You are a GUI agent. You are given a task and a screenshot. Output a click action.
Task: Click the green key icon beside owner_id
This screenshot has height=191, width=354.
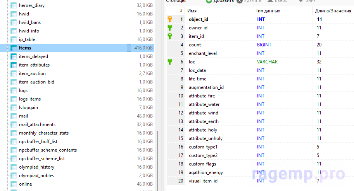coord(170,27)
